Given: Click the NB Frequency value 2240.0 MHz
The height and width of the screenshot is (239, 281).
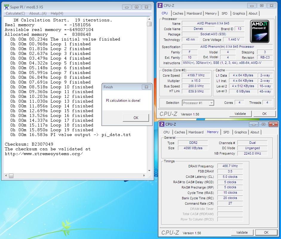Looking at the screenshot, I should pyautogui.click(x=252, y=153).
